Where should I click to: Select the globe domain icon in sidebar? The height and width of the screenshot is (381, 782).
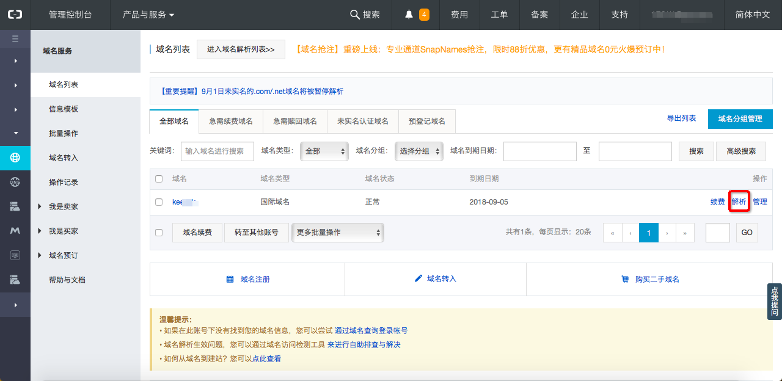[15, 158]
